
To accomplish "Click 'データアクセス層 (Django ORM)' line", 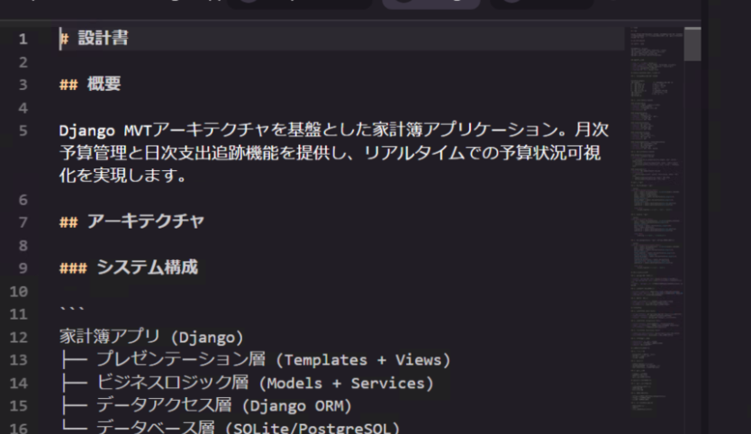I will (x=206, y=406).
